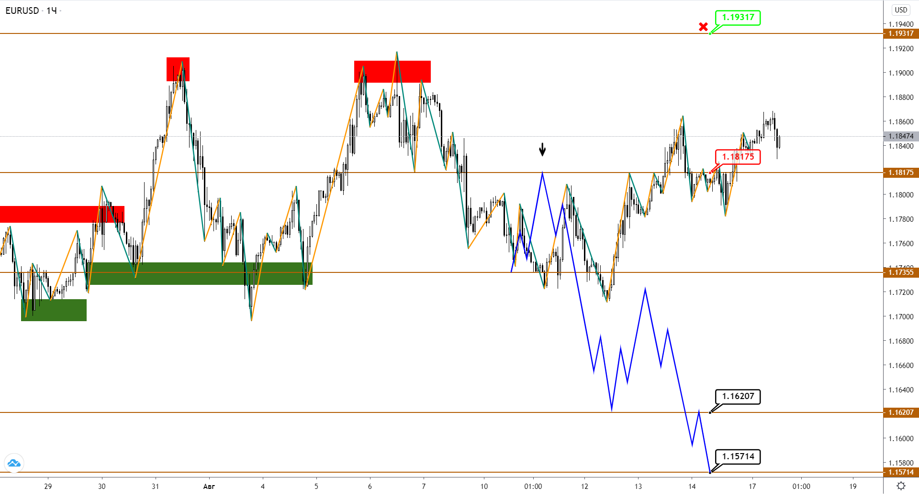
Task: Click the TradingView cloud logo icon
Action: point(14,463)
